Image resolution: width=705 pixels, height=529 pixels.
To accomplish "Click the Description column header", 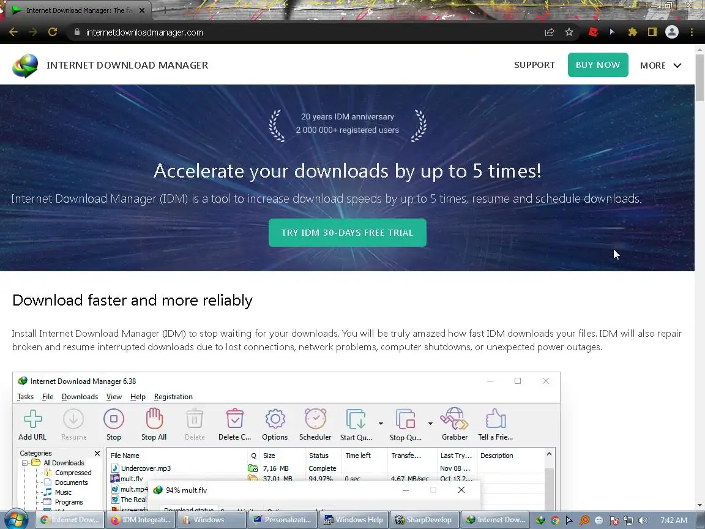I will [x=510, y=456].
